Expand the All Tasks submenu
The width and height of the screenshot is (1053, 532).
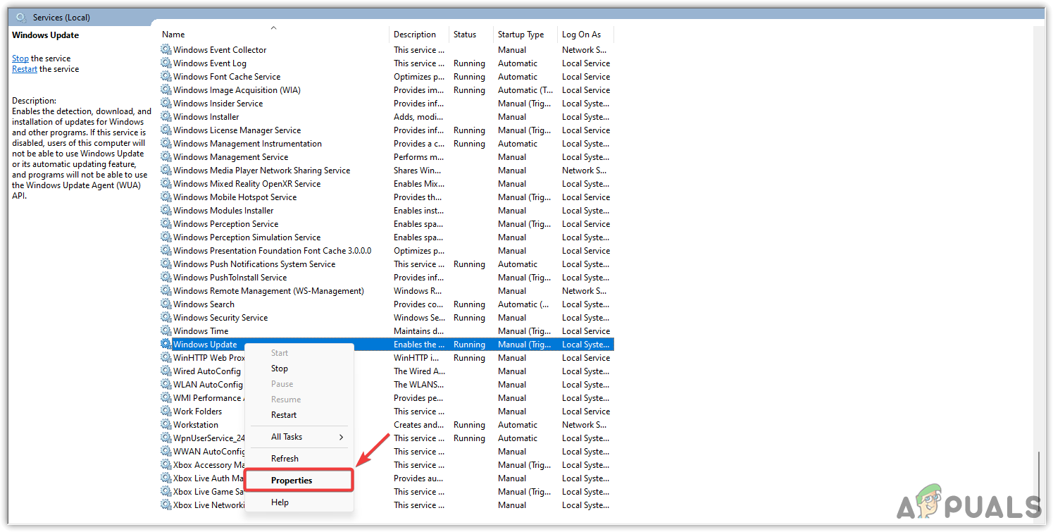tap(299, 437)
